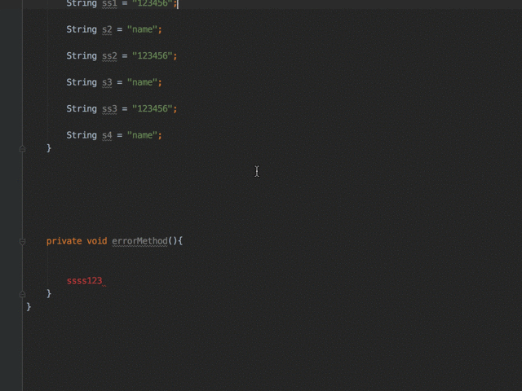Image resolution: width=522 pixels, height=391 pixels.
Task: Click the variable name ss2
Action: point(109,56)
